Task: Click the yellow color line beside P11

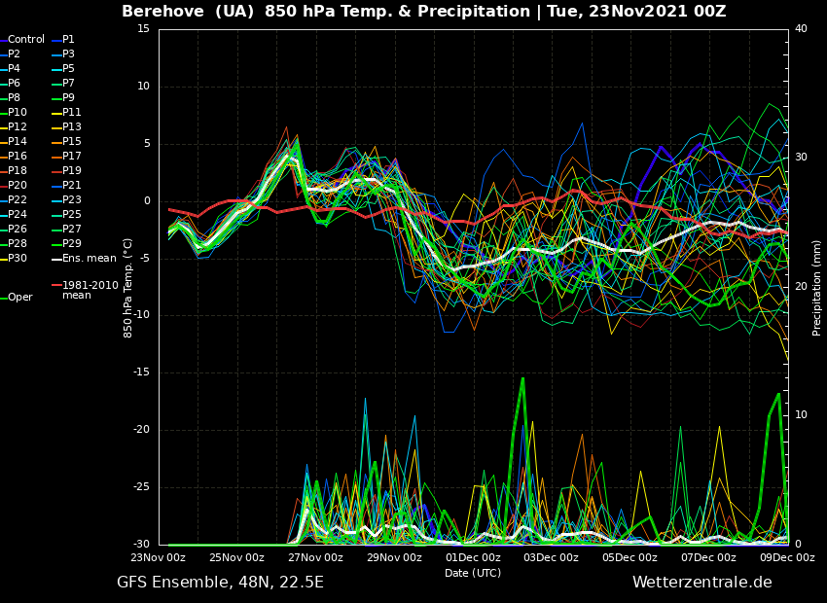Action: (x=55, y=113)
